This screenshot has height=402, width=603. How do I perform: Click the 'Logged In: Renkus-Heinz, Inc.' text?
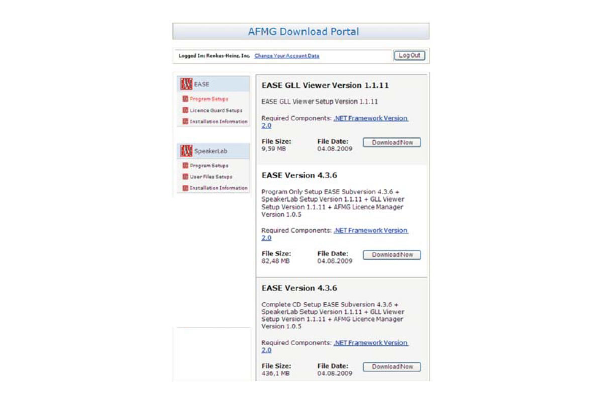pos(215,56)
